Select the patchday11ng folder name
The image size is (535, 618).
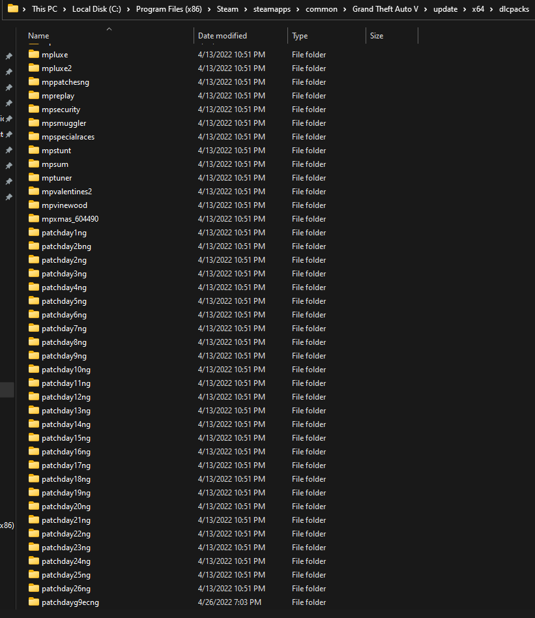66,383
